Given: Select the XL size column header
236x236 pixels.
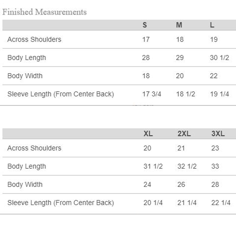Looking at the screenshot, I should tap(148, 134).
